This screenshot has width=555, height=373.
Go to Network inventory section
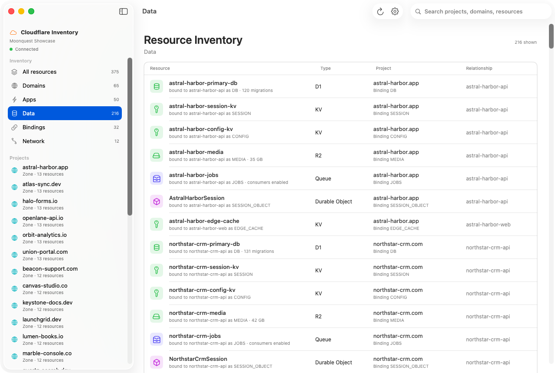click(65, 141)
